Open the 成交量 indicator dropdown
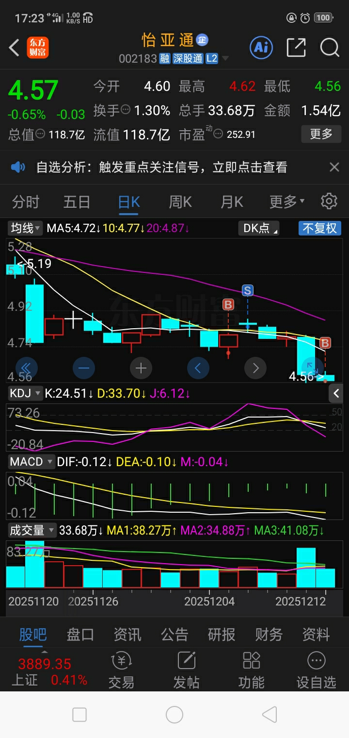 [32, 530]
